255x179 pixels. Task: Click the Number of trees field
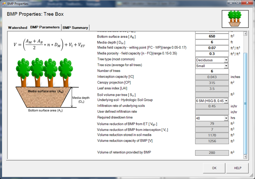212,71
